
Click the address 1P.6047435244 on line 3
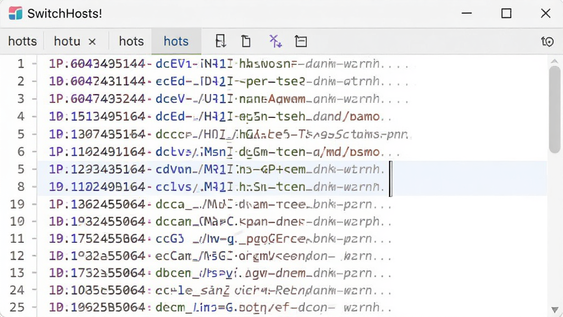[x=97, y=99]
